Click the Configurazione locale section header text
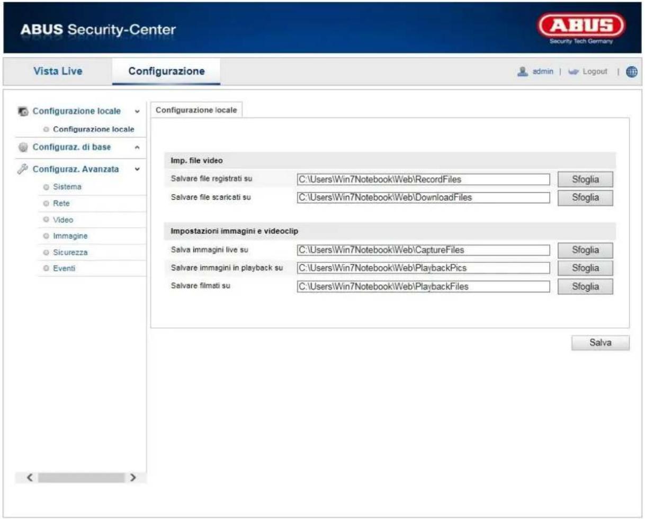The image size is (645, 519). click(77, 111)
